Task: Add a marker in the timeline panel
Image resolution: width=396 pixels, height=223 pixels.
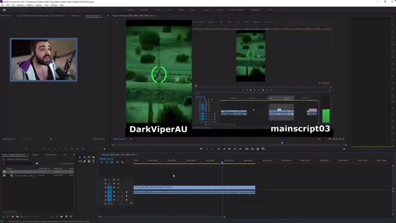Action: click(x=117, y=163)
